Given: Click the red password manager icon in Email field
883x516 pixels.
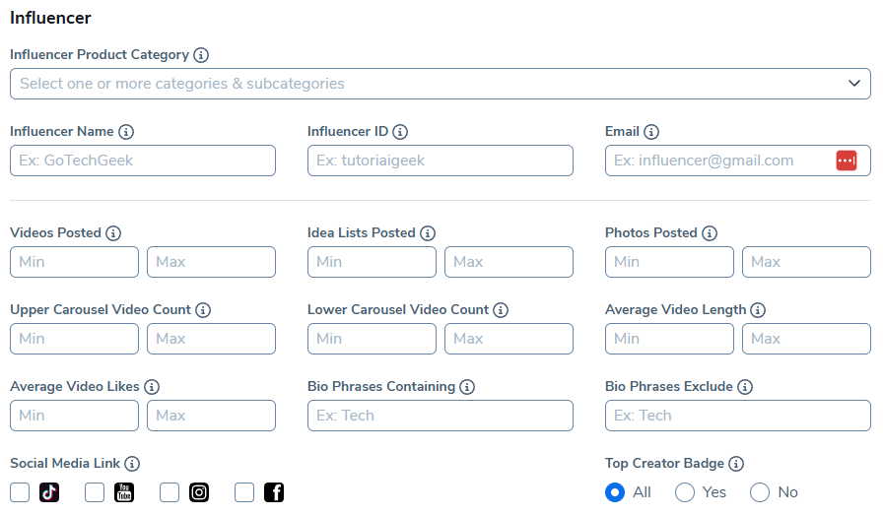Looking at the screenshot, I should (846, 161).
